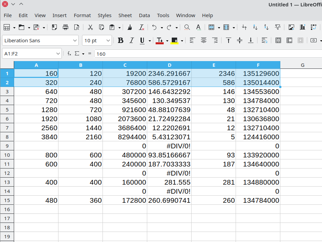Click the Insert Row icon
Viewport: 322px width, 242px height.
[x=211, y=27]
